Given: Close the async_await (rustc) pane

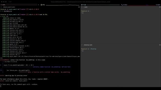Looking at the screenshot, I should pos(1,7).
